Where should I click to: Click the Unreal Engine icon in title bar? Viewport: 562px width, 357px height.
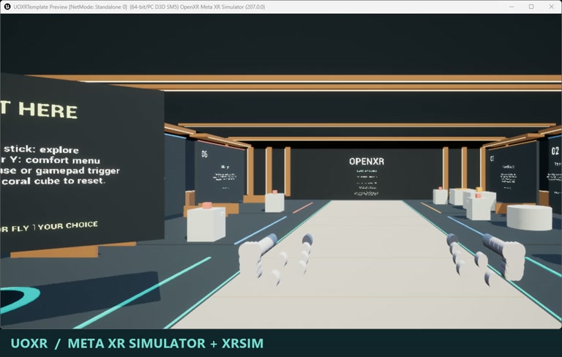click(7, 7)
